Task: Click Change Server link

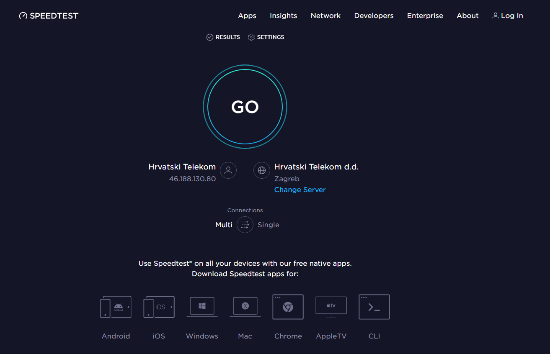Action: (300, 190)
